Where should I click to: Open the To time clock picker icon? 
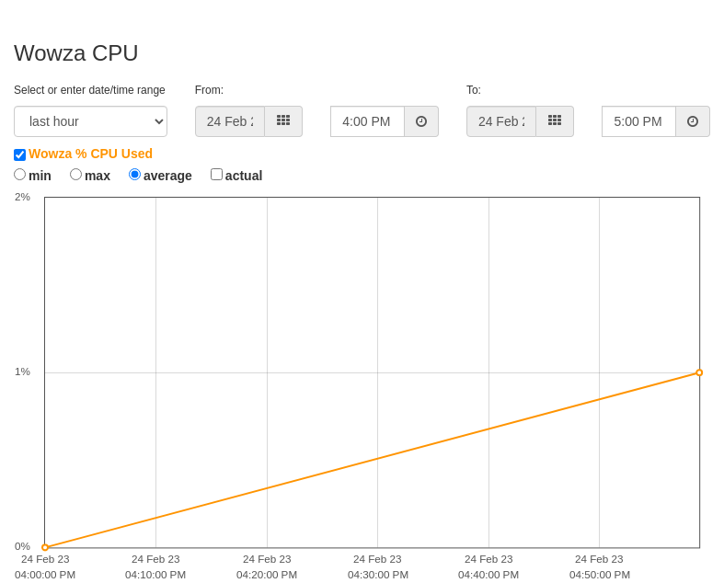[x=693, y=121]
